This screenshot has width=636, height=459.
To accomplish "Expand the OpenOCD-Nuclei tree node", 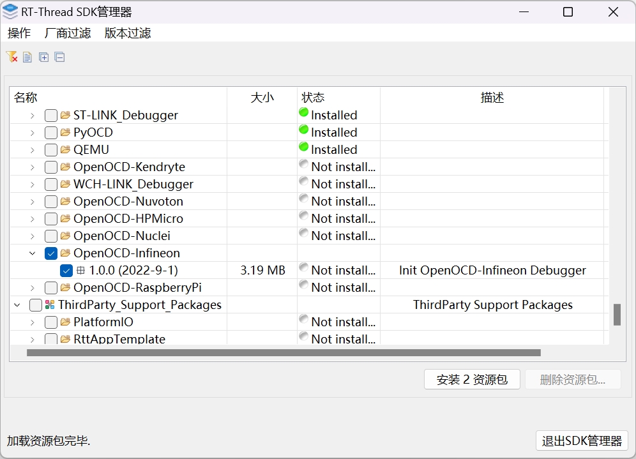I will tap(33, 236).
